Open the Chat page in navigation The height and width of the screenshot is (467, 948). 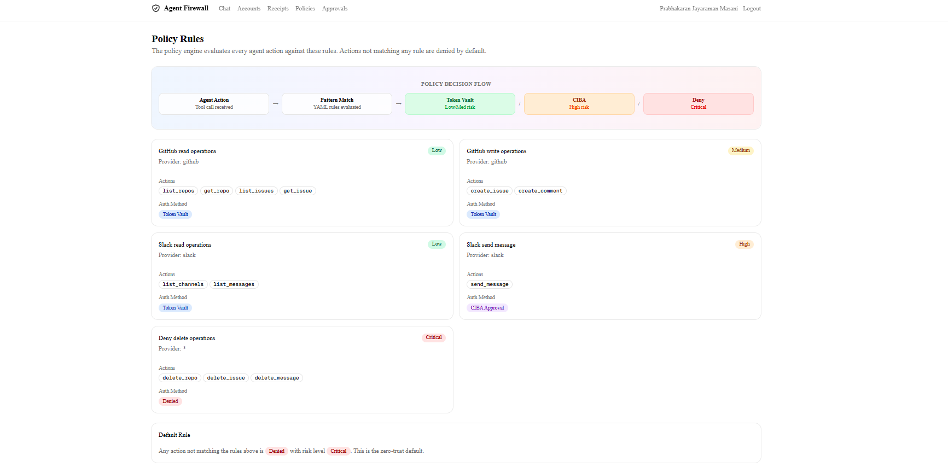[224, 9]
